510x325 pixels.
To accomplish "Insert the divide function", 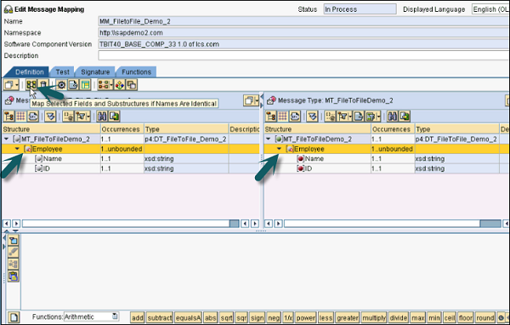I will (x=399, y=317).
